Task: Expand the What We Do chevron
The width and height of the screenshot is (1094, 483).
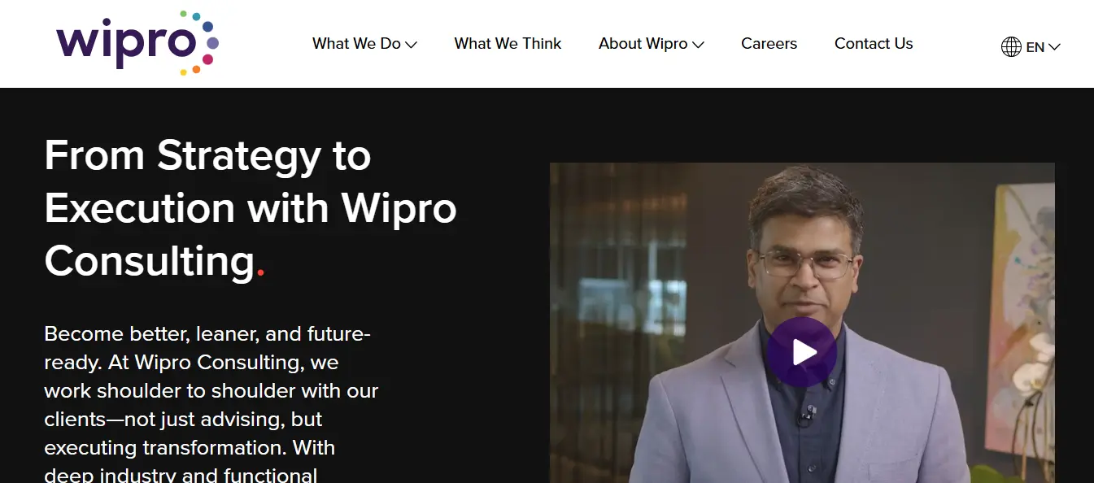Action: pos(411,45)
